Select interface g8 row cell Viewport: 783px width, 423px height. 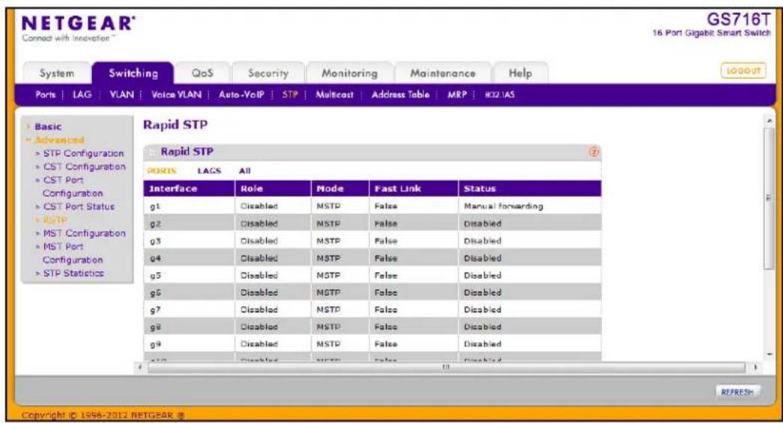pos(190,326)
